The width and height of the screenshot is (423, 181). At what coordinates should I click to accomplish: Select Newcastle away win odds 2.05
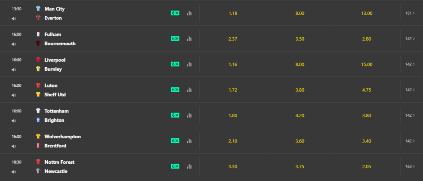(367, 167)
